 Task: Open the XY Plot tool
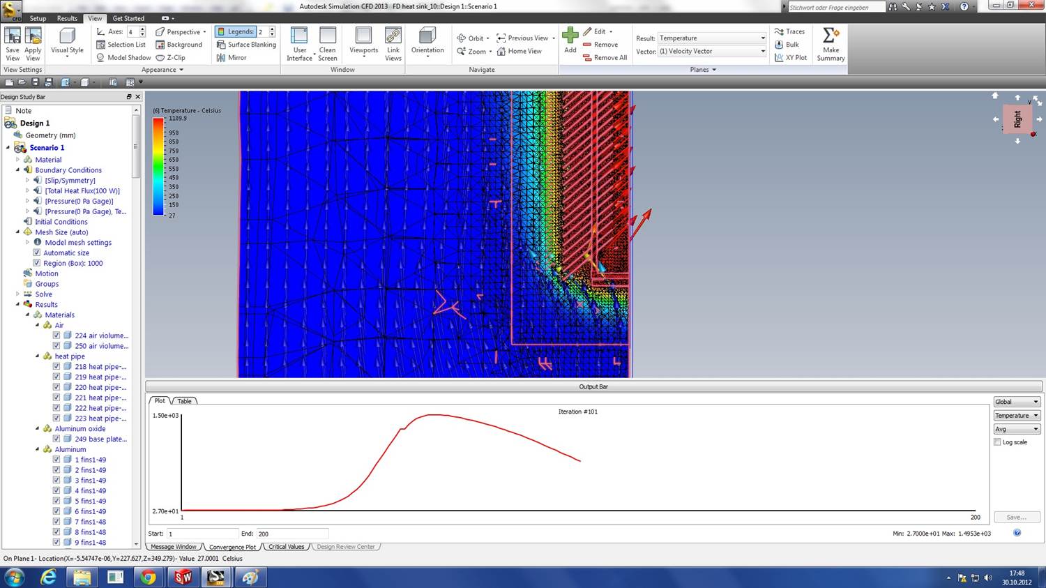click(x=791, y=58)
